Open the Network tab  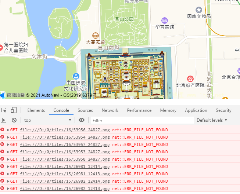click(x=110, y=110)
